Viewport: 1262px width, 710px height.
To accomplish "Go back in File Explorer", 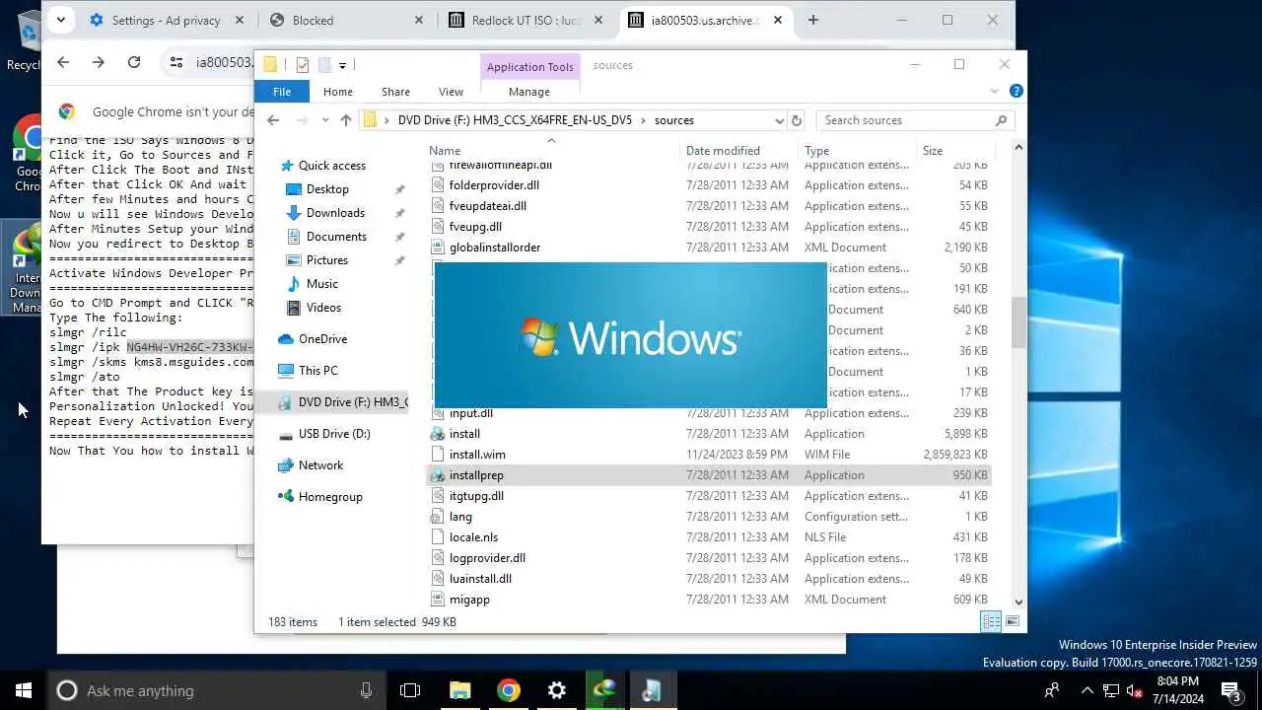I will tap(273, 120).
